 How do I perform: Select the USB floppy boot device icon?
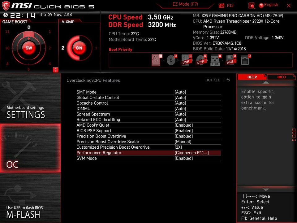tap(230, 60)
